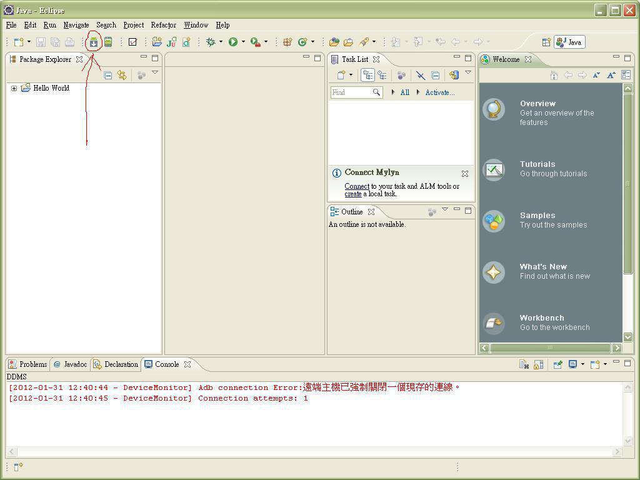Open the Run button dropdown arrow
640x480 pixels.
pos(243,42)
